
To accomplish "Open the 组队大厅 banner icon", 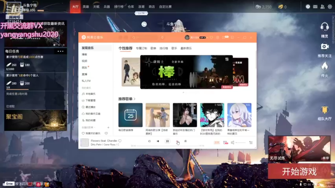I will pos(325,110).
